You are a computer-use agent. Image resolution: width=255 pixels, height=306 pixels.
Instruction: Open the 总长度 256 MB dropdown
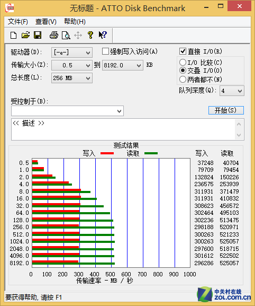(72, 78)
